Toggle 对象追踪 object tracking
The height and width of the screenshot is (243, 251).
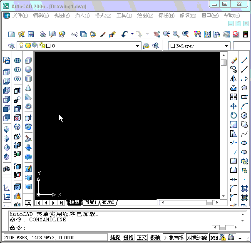[x=197, y=238]
